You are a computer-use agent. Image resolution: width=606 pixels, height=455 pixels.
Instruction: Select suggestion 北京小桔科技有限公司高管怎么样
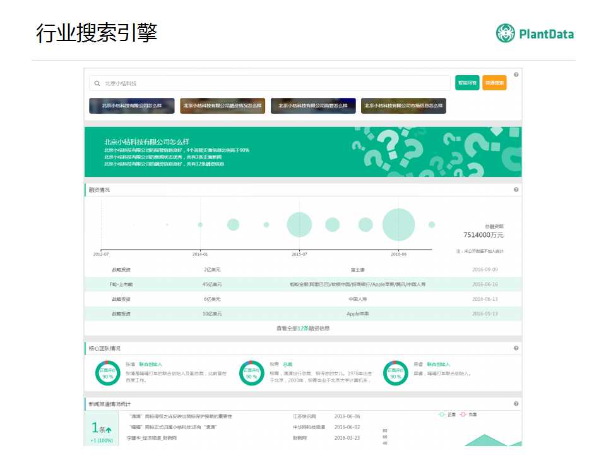coord(313,106)
